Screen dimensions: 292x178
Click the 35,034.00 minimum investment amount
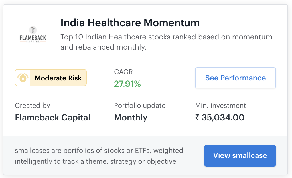tap(223, 118)
